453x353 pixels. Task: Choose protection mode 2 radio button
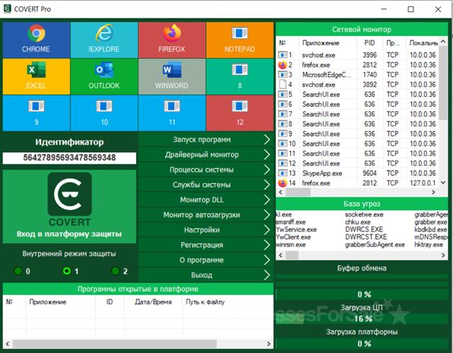click(115, 271)
